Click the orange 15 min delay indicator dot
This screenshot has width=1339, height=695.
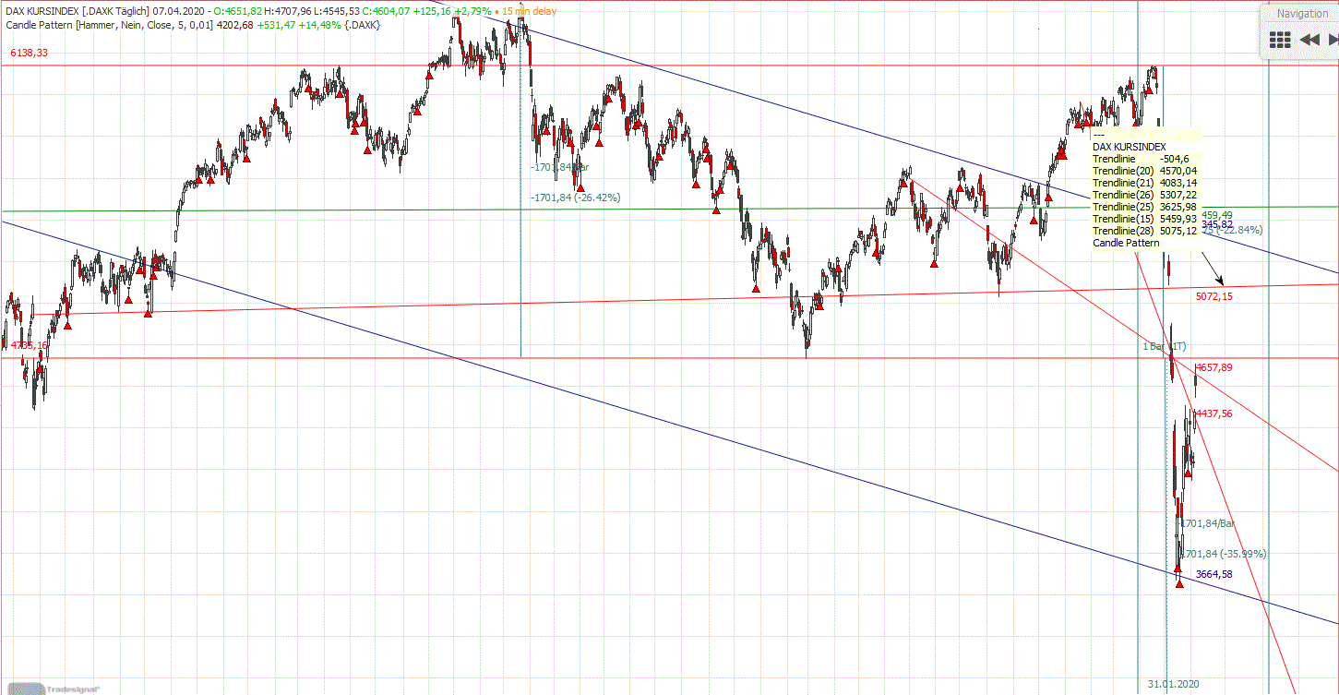point(496,12)
